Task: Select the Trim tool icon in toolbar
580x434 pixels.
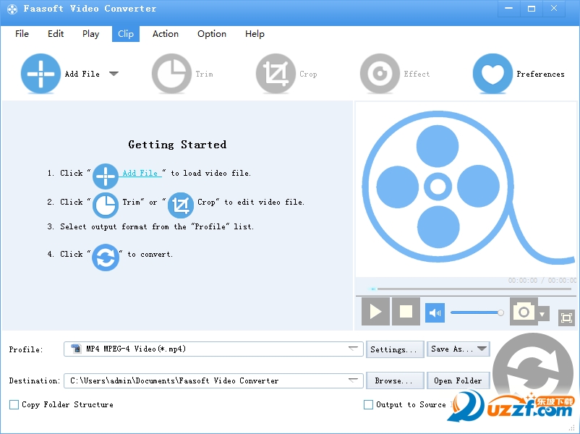Action: [x=171, y=73]
